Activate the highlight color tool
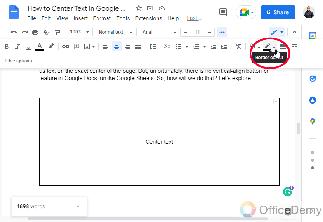Image resolution: width=323 pixels, height=222 pixels. pyautogui.click(x=52, y=46)
